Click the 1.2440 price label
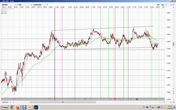This screenshot has width=176, height=110. click(168, 99)
